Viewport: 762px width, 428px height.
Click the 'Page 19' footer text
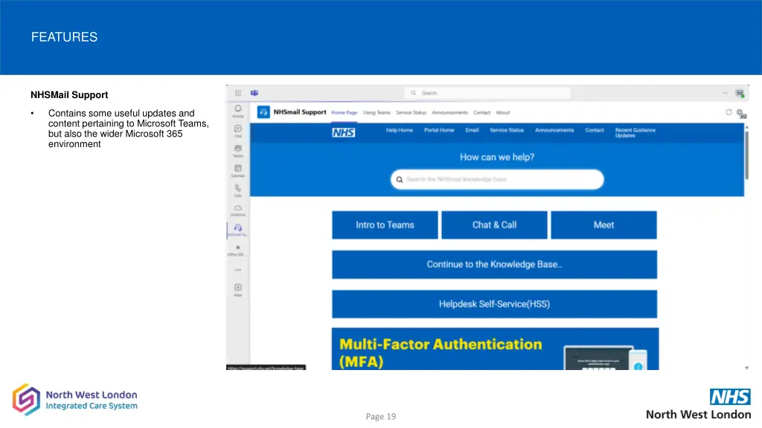381,416
